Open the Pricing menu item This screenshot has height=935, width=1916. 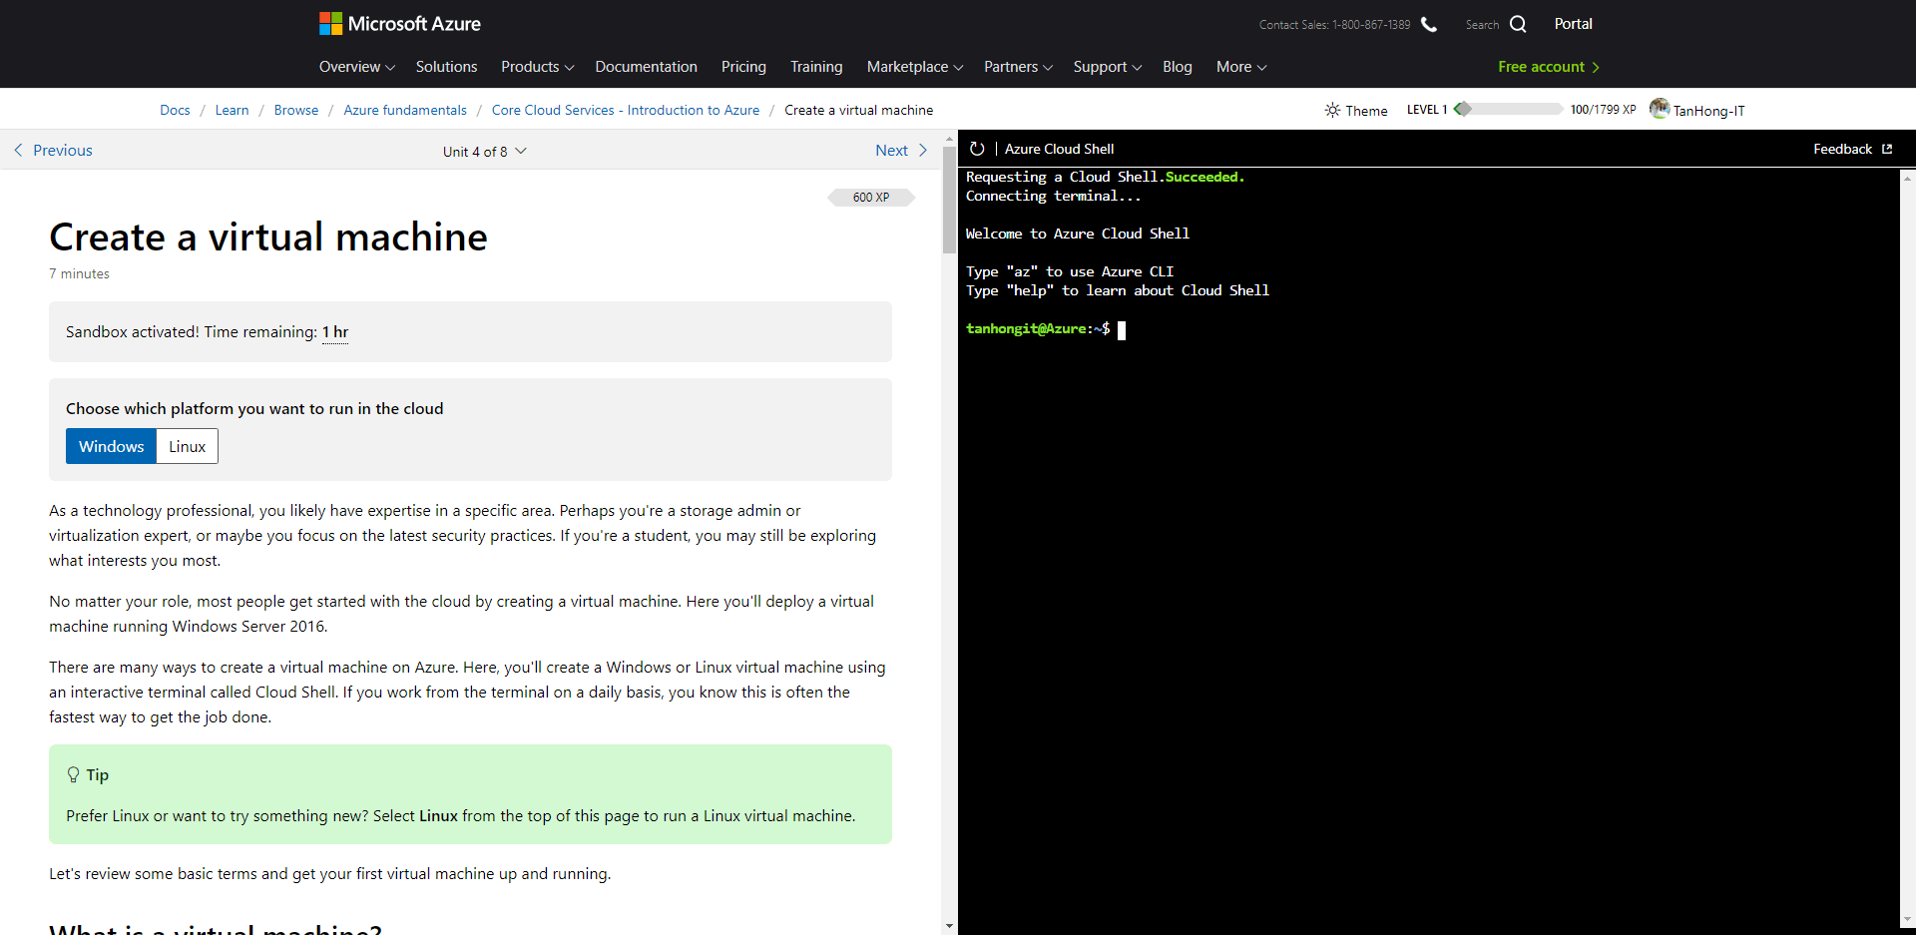point(743,67)
